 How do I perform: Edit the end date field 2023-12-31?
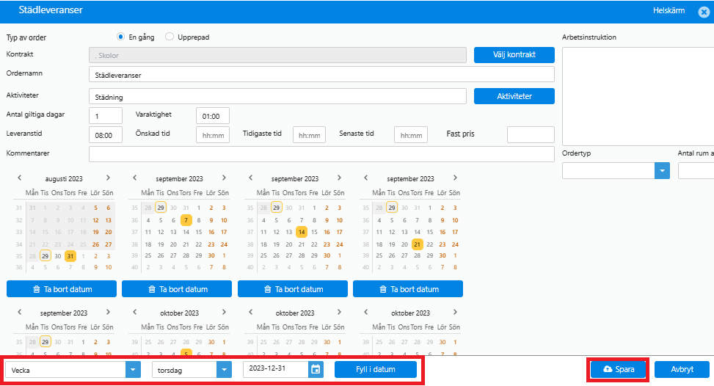tap(275, 369)
